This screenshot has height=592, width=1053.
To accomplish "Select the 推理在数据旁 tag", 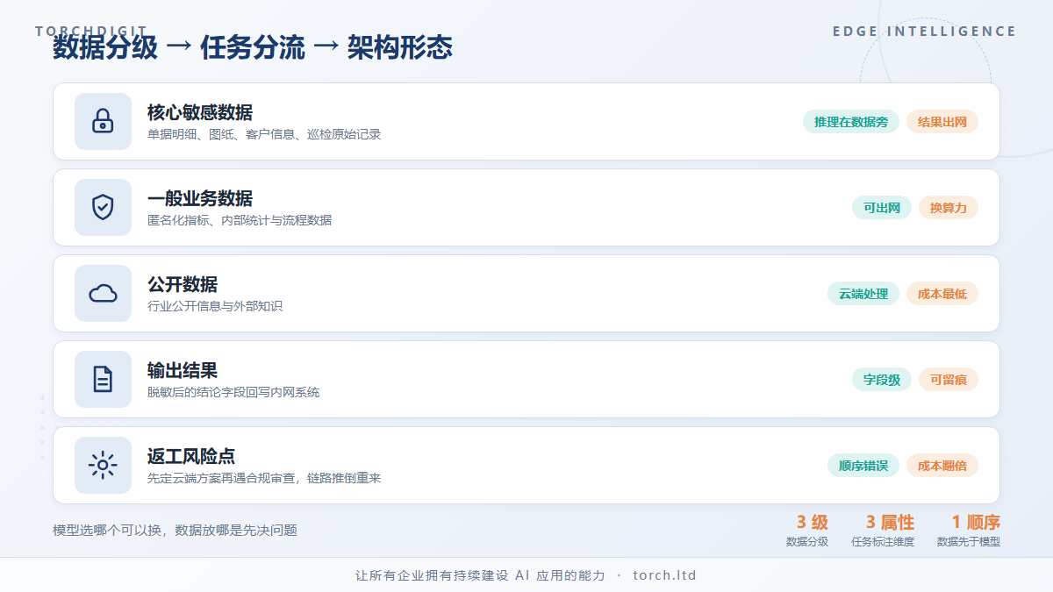I will point(850,122).
